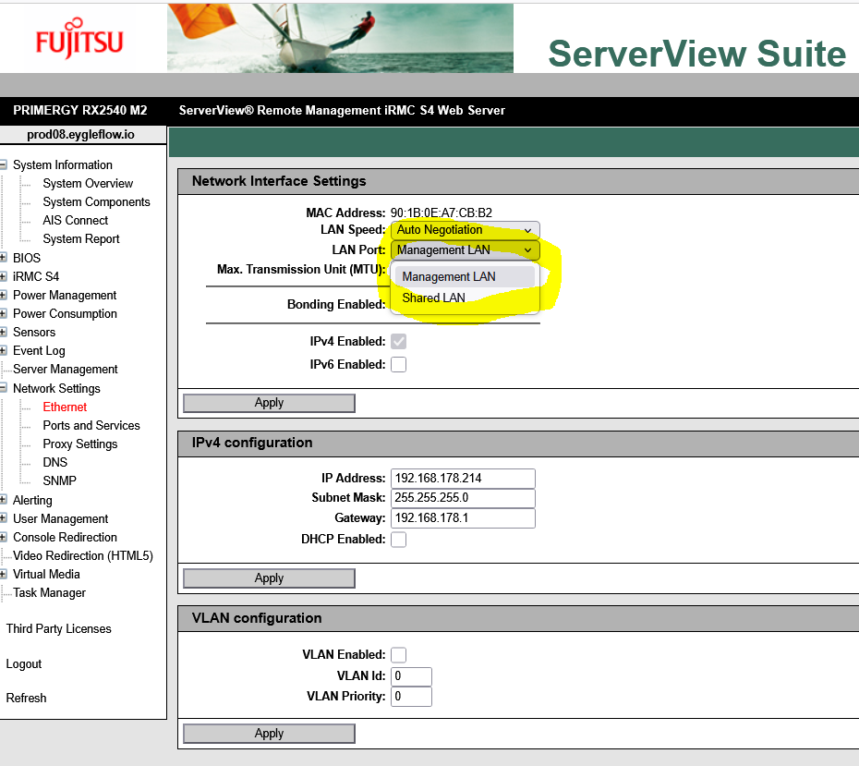The height and width of the screenshot is (766, 859).
Task: Open System Report page
Action: coord(81,239)
